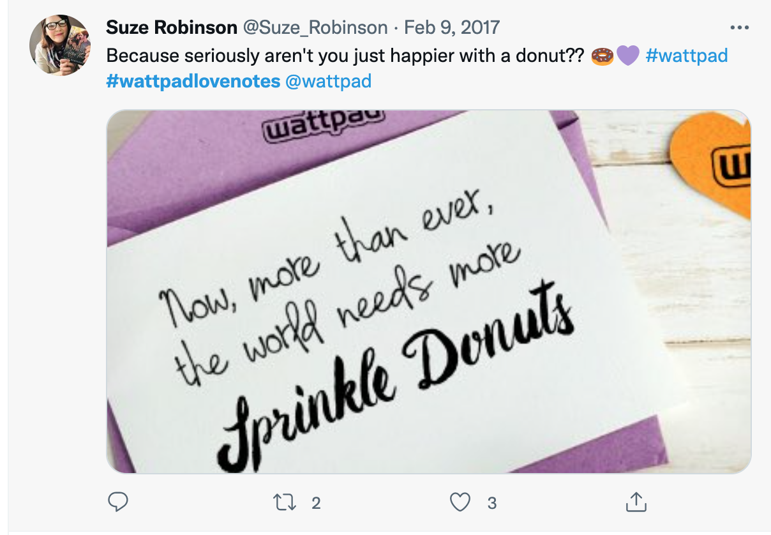The height and width of the screenshot is (535, 771).
Task: Open the three-dot more options menu
Action: (x=739, y=28)
